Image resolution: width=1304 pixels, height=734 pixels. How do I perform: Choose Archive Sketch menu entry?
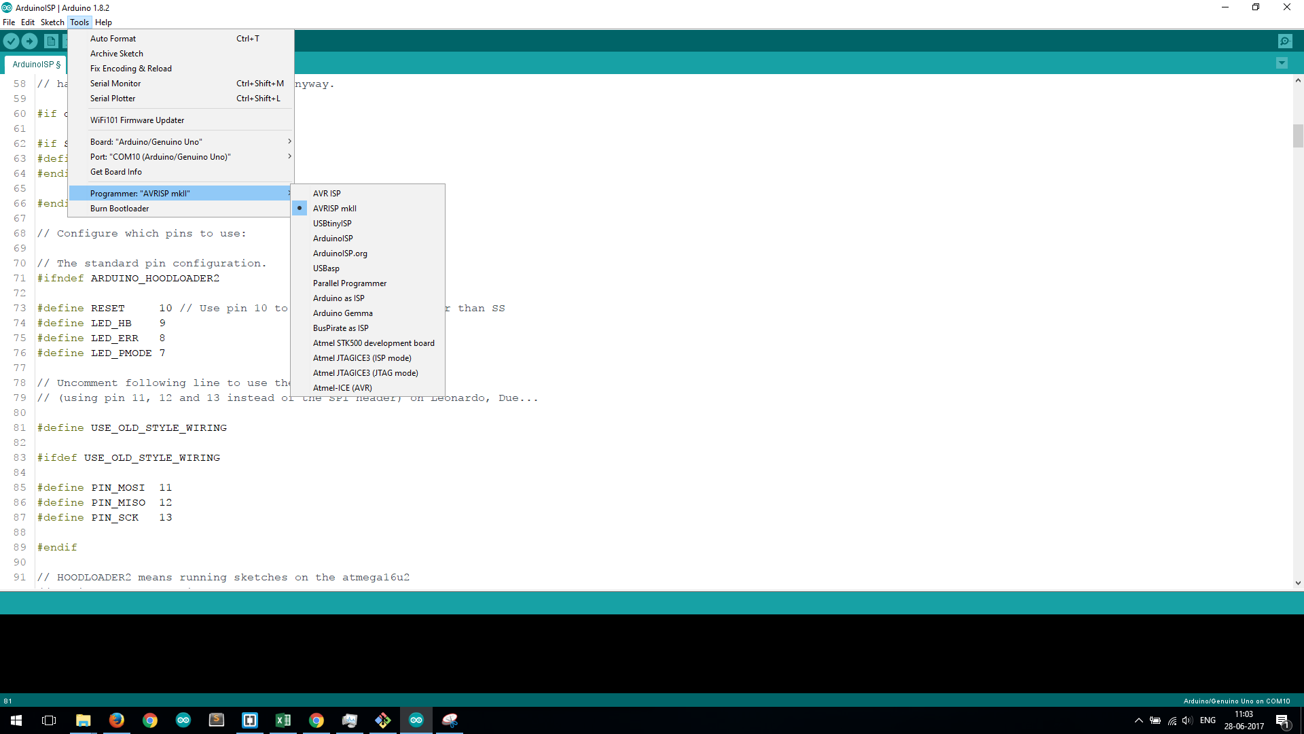tap(181, 54)
